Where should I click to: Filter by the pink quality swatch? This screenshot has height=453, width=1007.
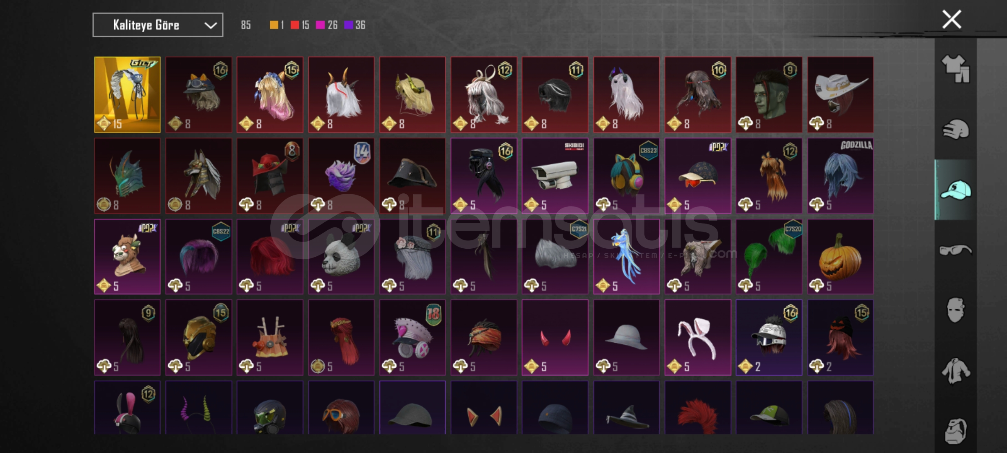pyautogui.click(x=320, y=25)
